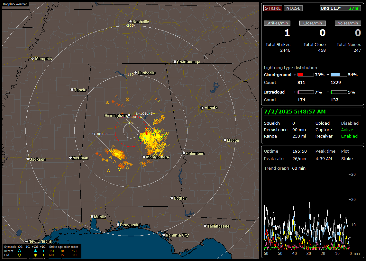The image size is (366, 261).
Task: Click the Atlanta airport plane icon
Action: click(202, 108)
